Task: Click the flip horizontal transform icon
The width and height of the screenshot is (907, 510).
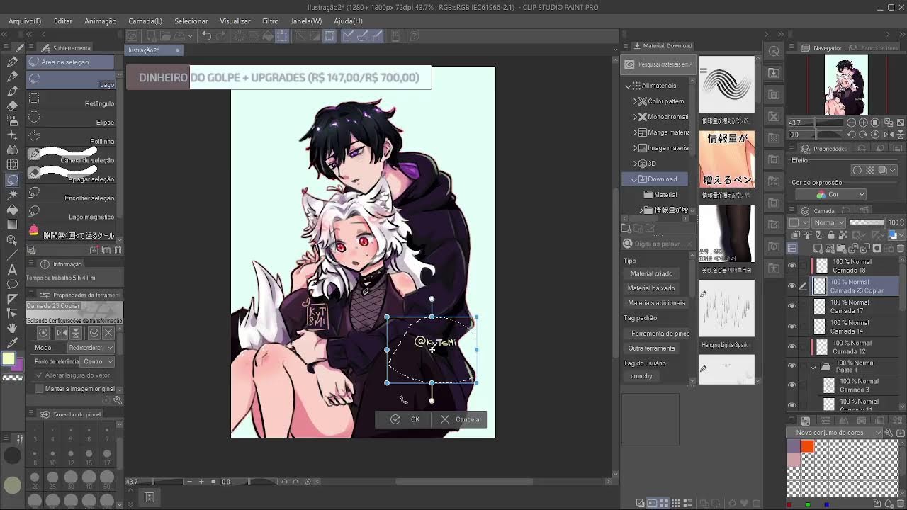Action: point(62,333)
